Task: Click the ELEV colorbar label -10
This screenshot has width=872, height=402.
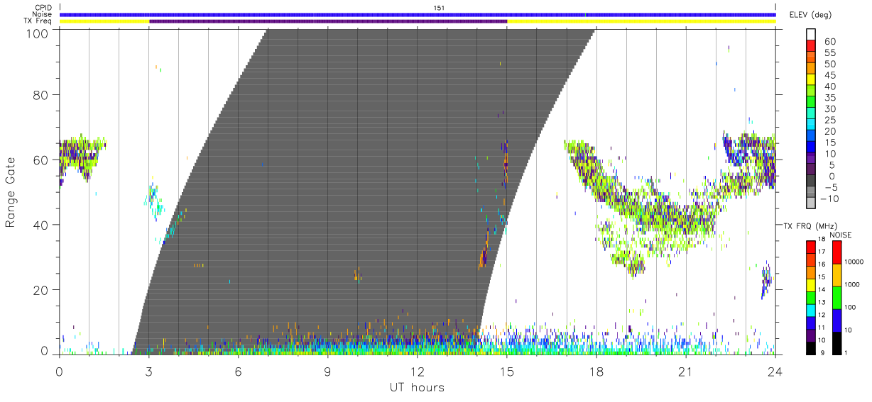Action: (x=830, y=199)
